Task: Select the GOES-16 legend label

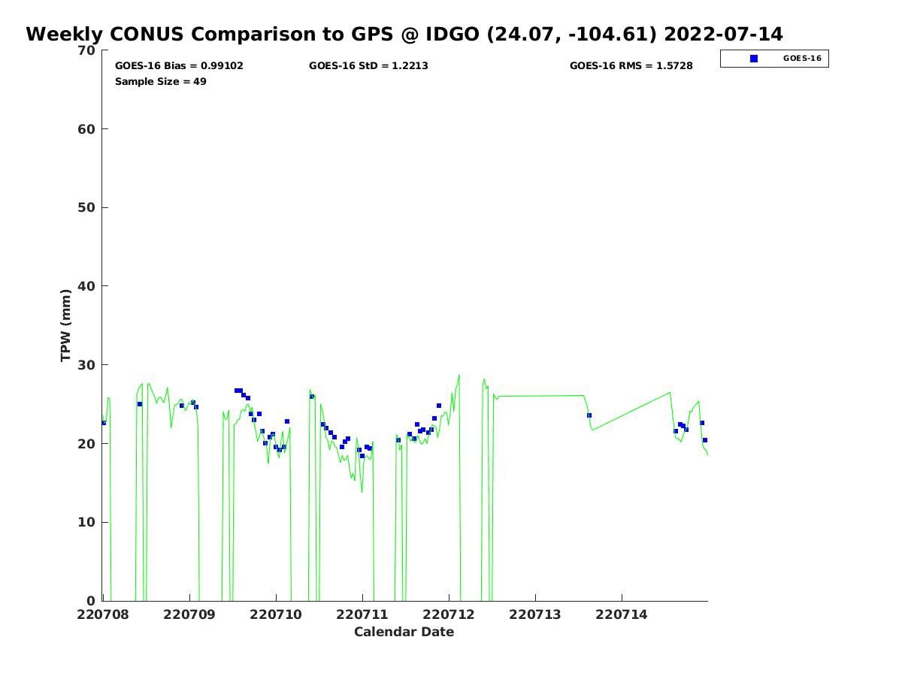Action: 801,59
